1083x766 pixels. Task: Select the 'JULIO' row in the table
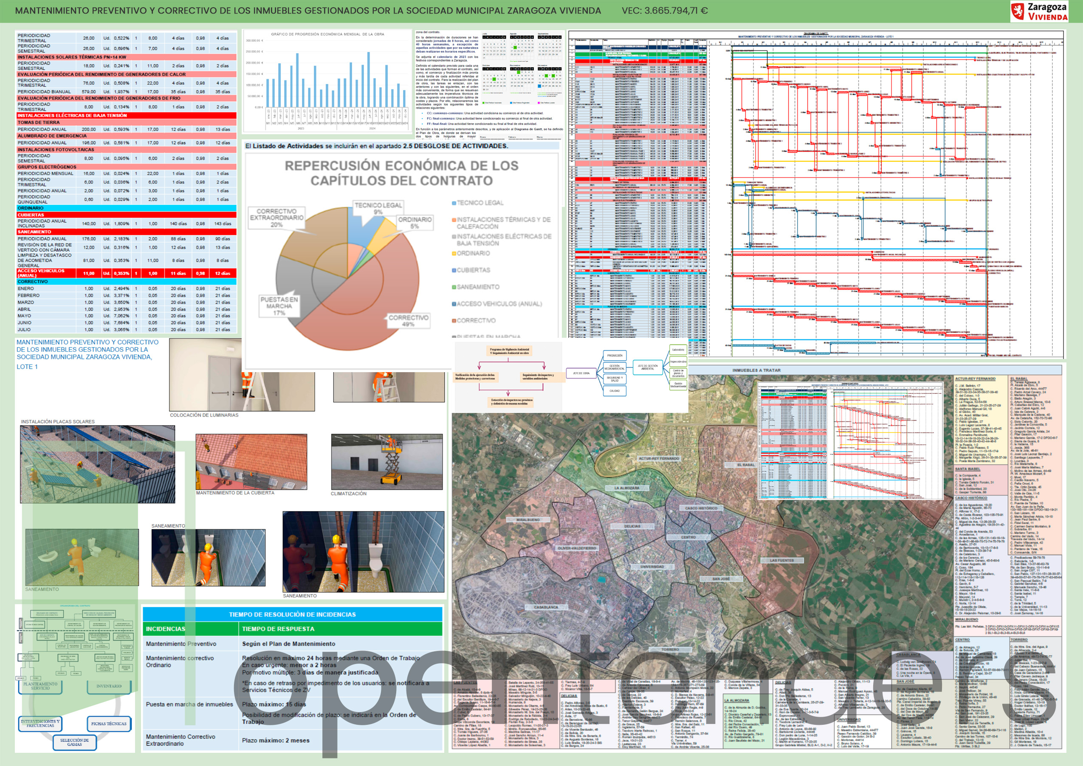coord(127,329)
